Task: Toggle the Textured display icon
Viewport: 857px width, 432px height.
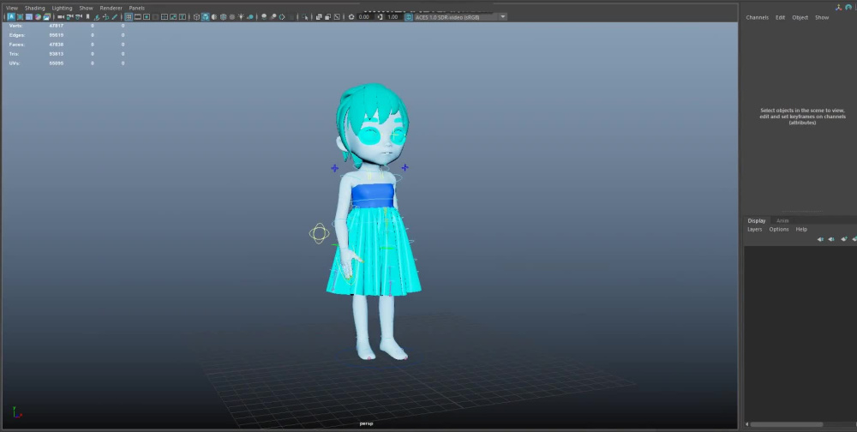Action: tap(231, 17)
